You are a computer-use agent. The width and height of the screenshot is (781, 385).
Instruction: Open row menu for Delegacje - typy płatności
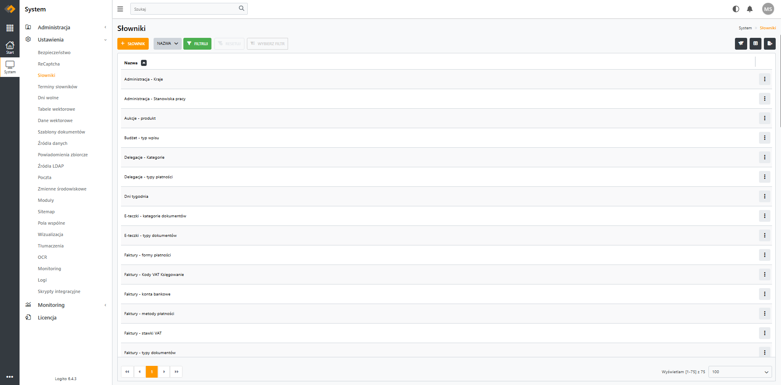point(765,177)
